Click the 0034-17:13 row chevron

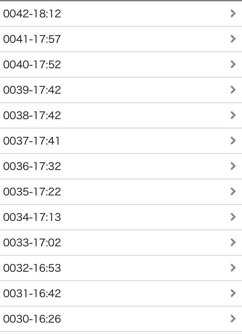233,217
